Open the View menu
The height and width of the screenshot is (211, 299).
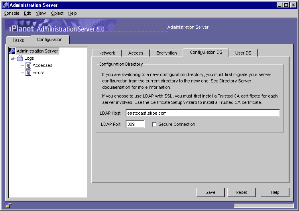(41, 13)
